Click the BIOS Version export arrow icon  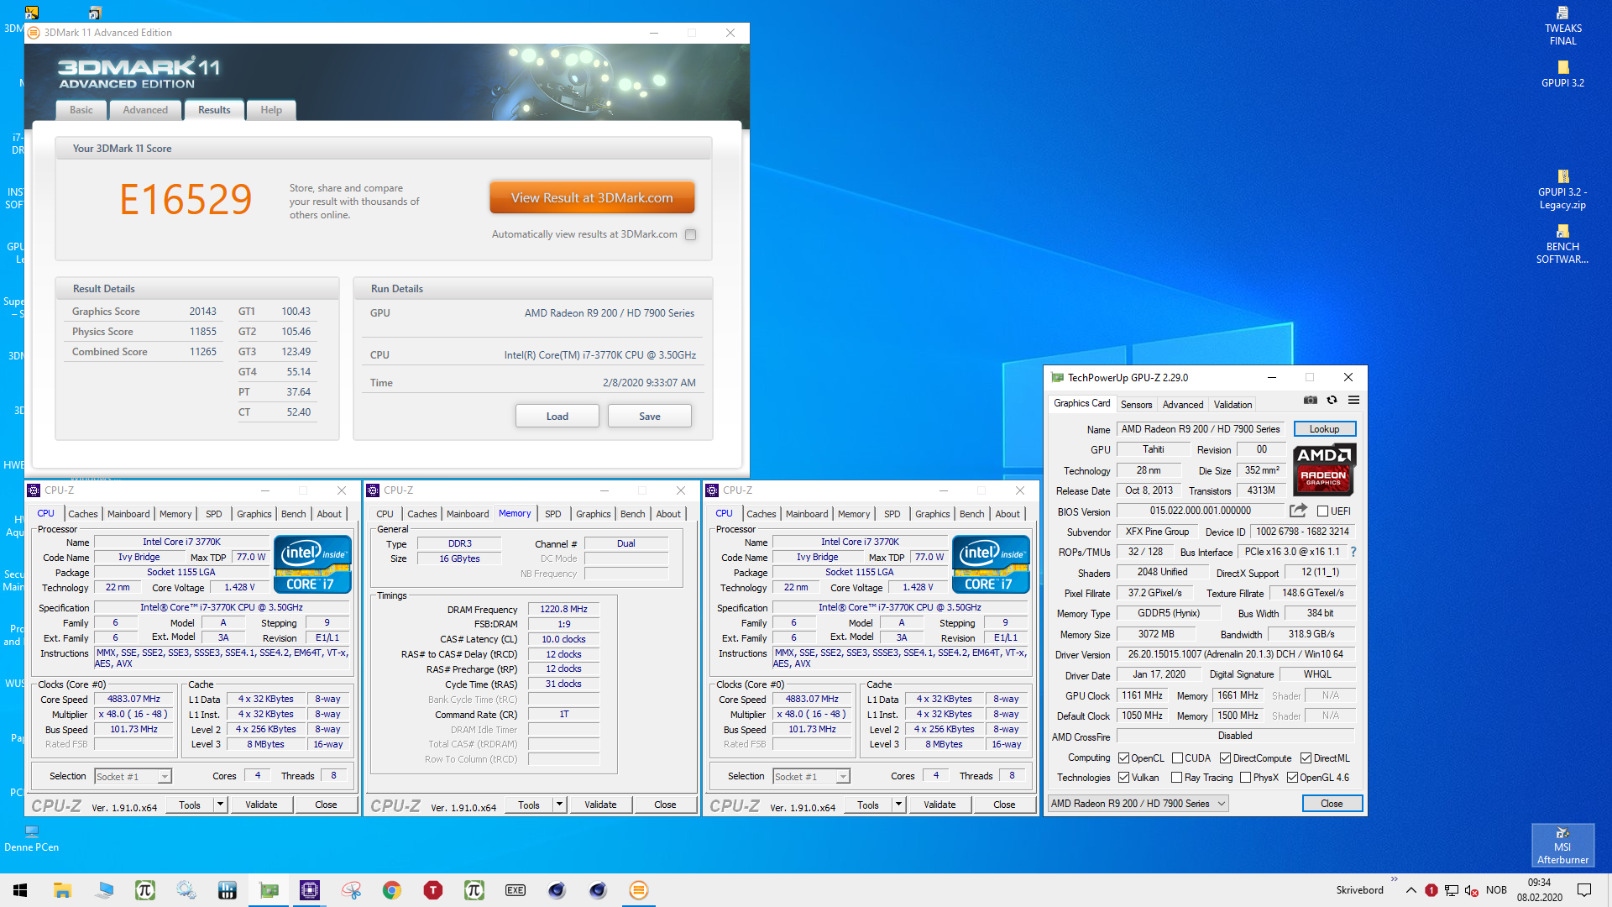(1298, 511)
